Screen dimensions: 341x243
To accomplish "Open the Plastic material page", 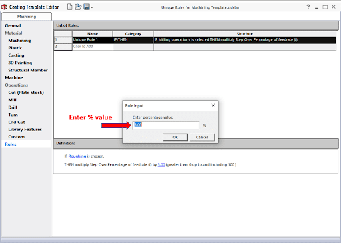I will 15,48.
